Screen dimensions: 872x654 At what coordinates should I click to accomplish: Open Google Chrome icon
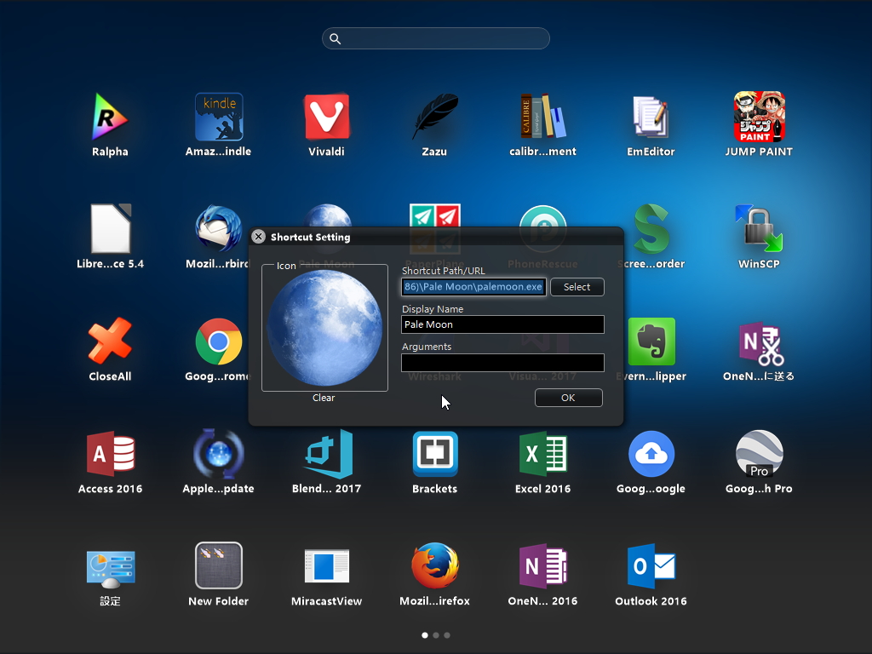pyautogui.click(x=219, y=341)
